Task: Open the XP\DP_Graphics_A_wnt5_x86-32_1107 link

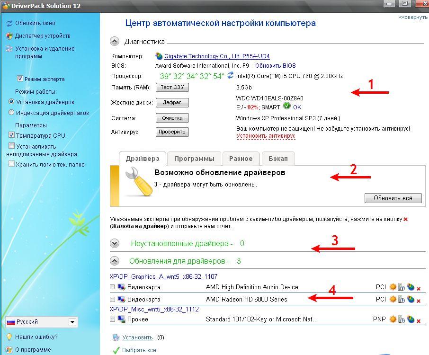Action: pyautogui.click(x=164, y=276)
